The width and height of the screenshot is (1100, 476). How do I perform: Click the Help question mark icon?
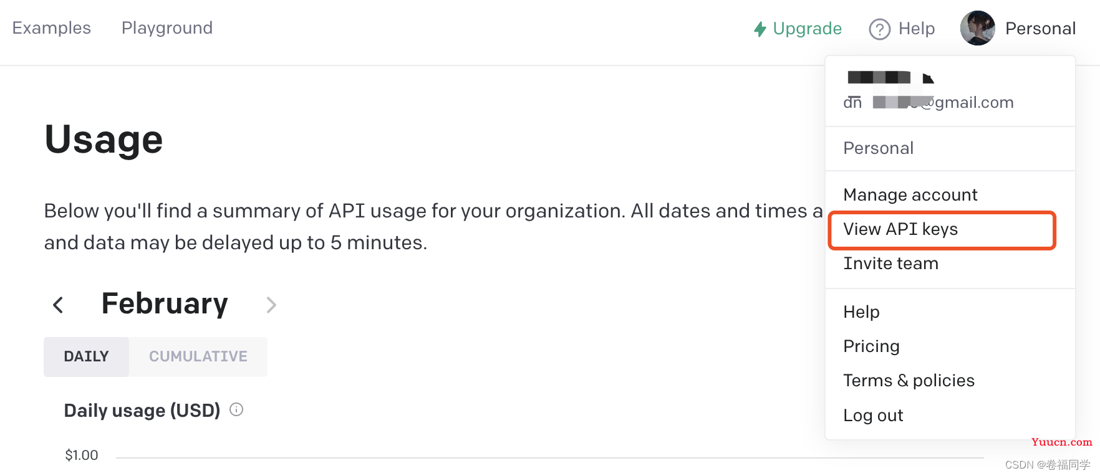point(879,29)
